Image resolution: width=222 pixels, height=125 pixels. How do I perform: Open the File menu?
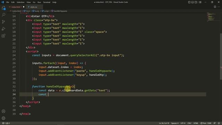(x=8, y=2)
